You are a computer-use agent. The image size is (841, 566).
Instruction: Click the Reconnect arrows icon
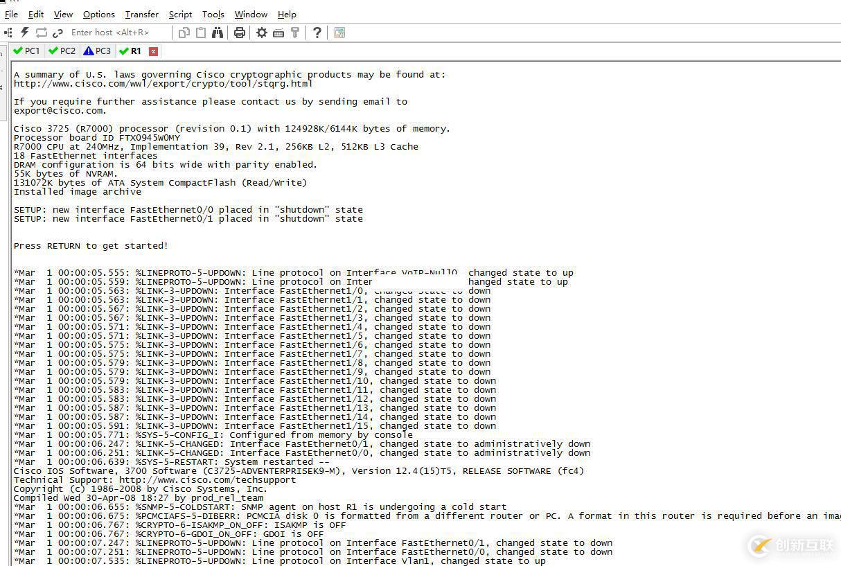(42, 33)
